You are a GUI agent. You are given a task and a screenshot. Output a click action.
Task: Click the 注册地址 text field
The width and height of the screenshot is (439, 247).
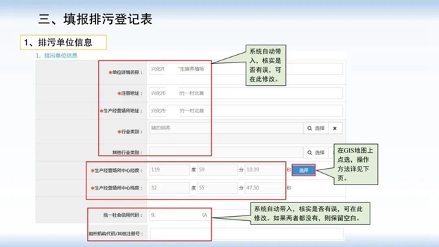[246, 93]
